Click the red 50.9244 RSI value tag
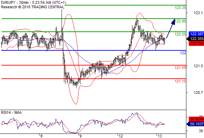The image size is (204, 138). (x=196, y=119)
